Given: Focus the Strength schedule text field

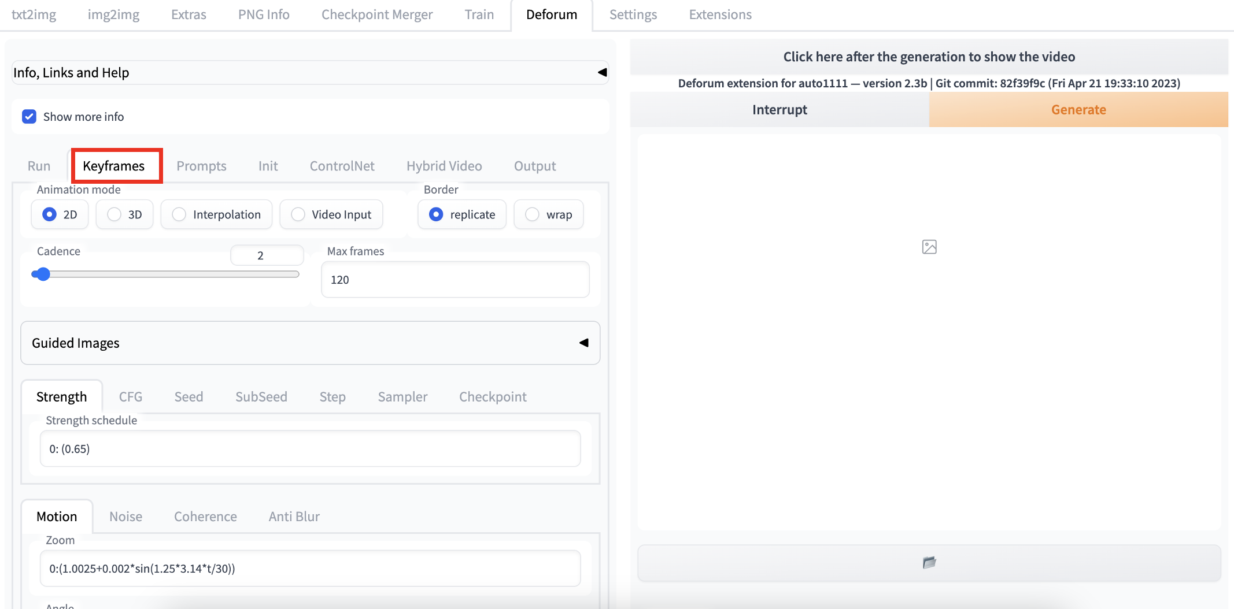Looking at the screenshot, I should click(310, 449).
